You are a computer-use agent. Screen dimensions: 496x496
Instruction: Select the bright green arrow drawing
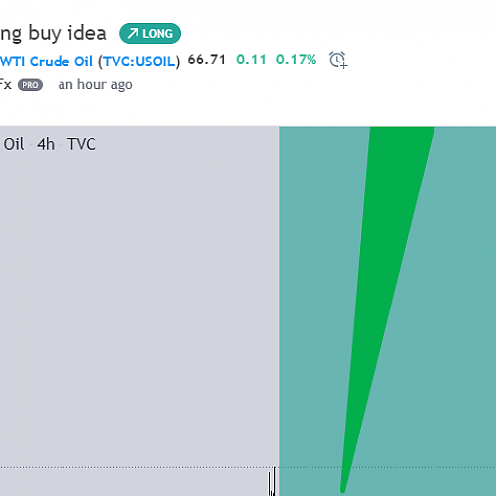[387, 298]
